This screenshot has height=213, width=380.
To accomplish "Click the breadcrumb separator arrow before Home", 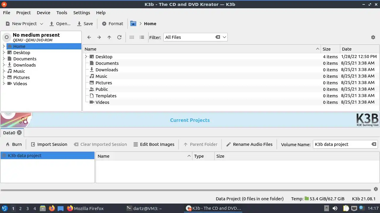I will (140, 24).
